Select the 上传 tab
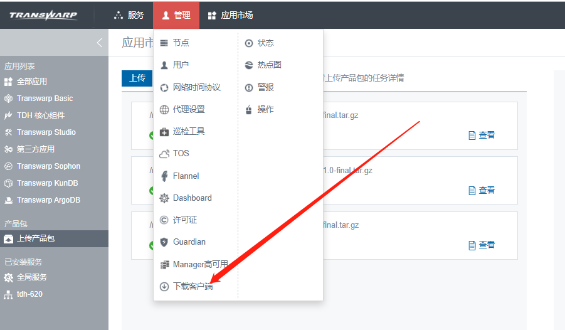The width and height of the screenshot is (565, 330). pos(137,78)
